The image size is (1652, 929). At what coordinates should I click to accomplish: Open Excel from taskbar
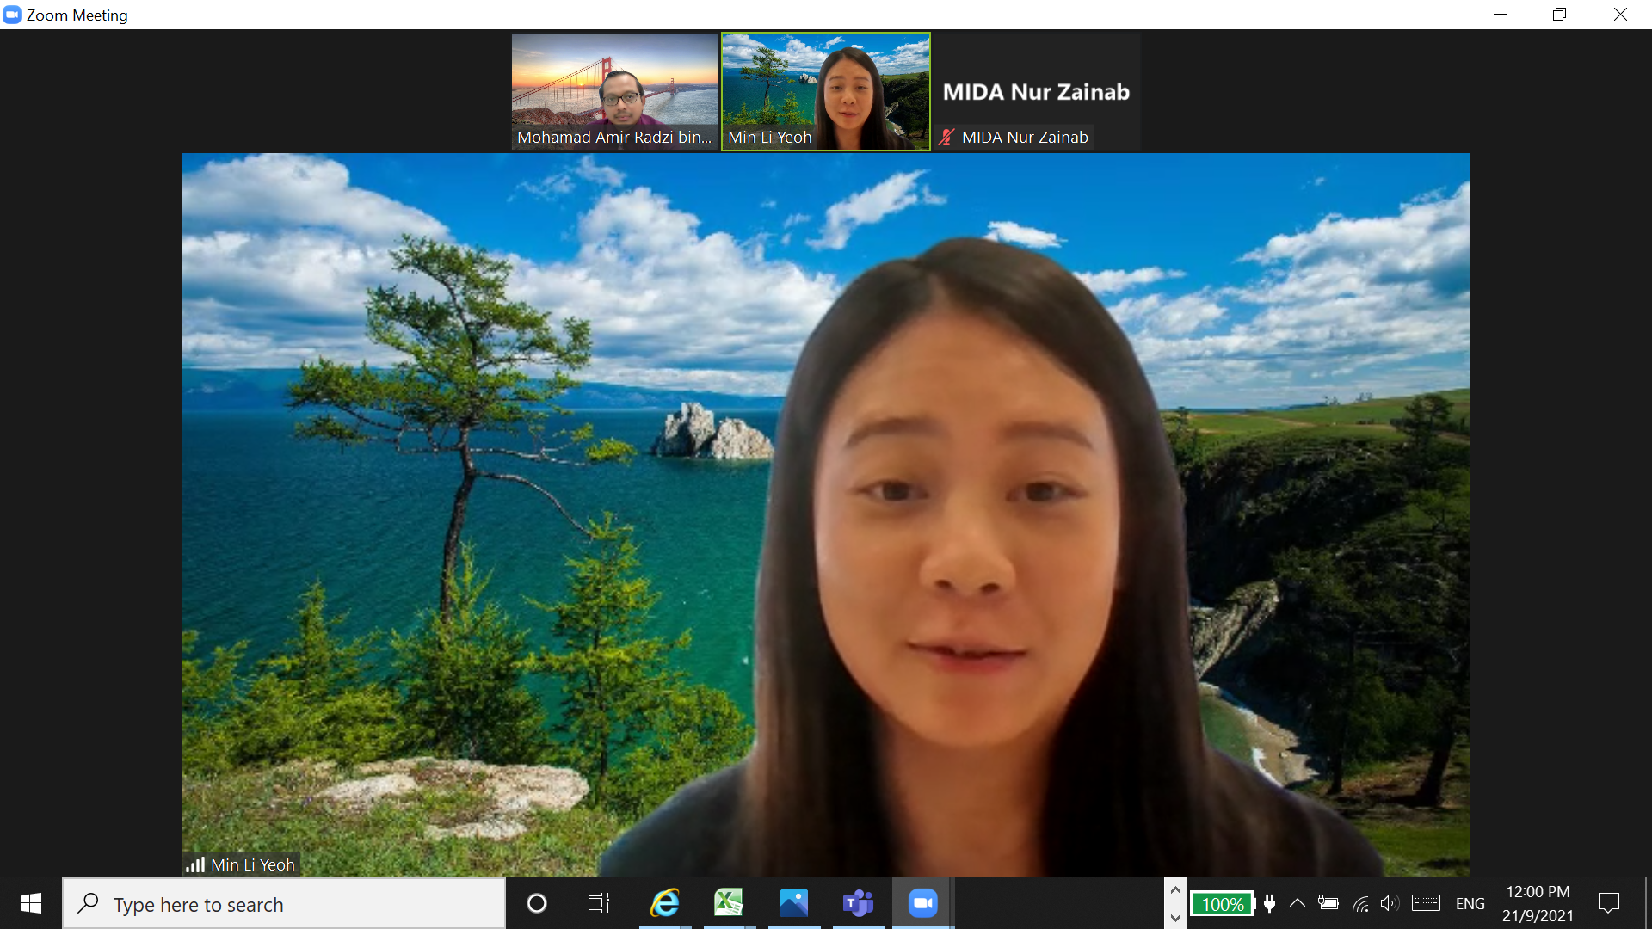click(x=729, y=903)
